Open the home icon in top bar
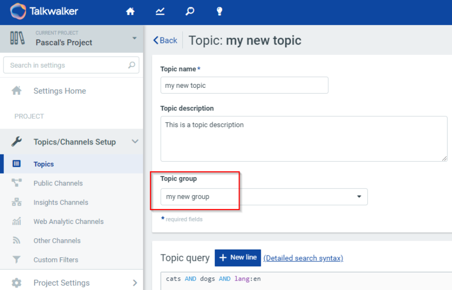Image resolution: width=452 pixels, height=290 pixels. click(x=130, y=11)
